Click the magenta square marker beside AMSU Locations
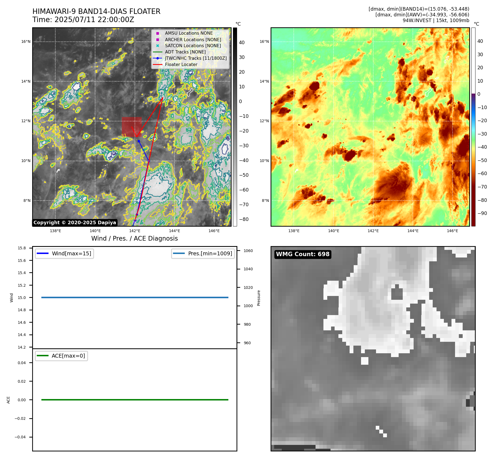Screen dimensions: 494x461 (x=157, y=33)
